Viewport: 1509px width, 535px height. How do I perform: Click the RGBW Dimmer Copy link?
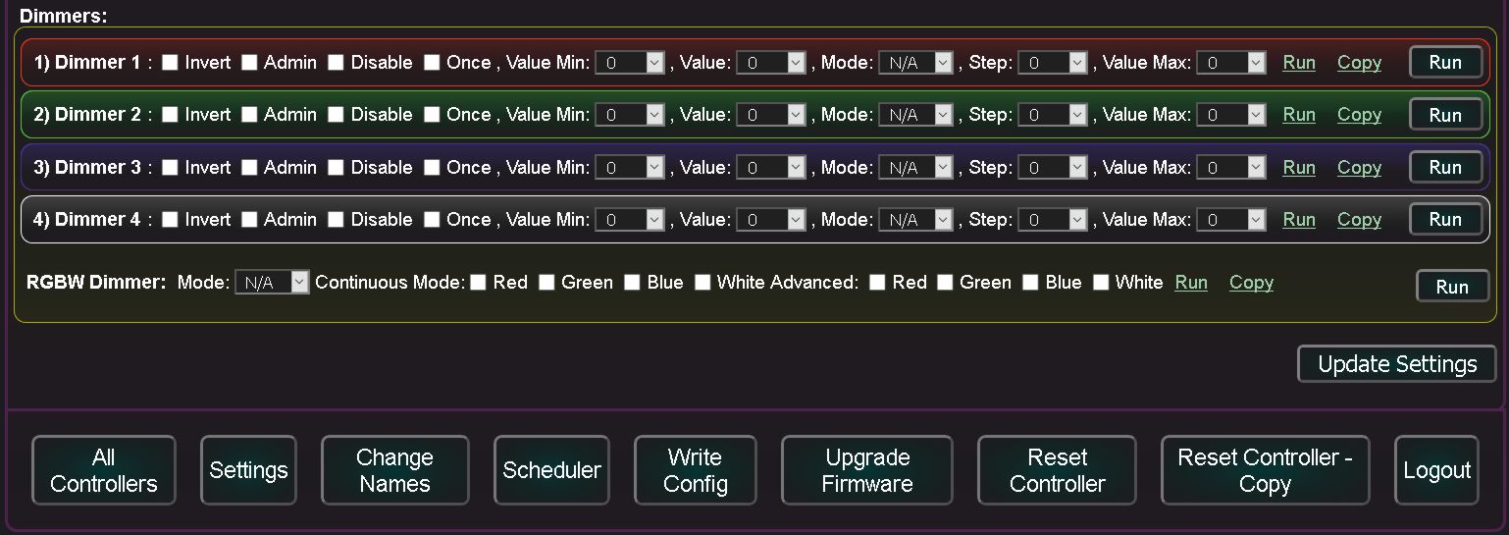[x=1251, y=283]
